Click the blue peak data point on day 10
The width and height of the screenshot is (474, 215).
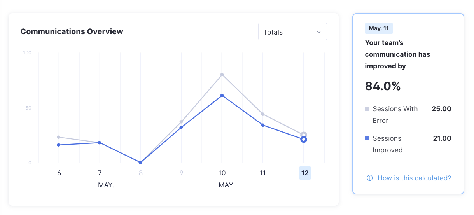point(222,96)
